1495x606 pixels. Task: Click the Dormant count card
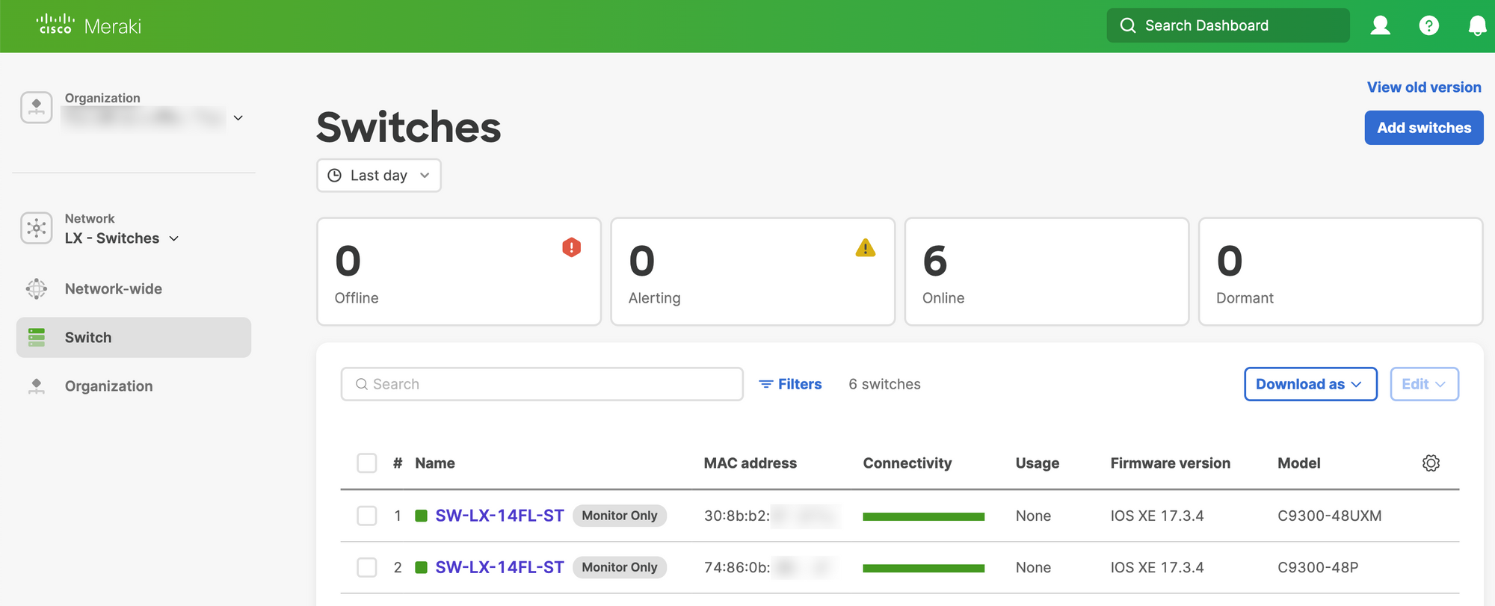1341,271
